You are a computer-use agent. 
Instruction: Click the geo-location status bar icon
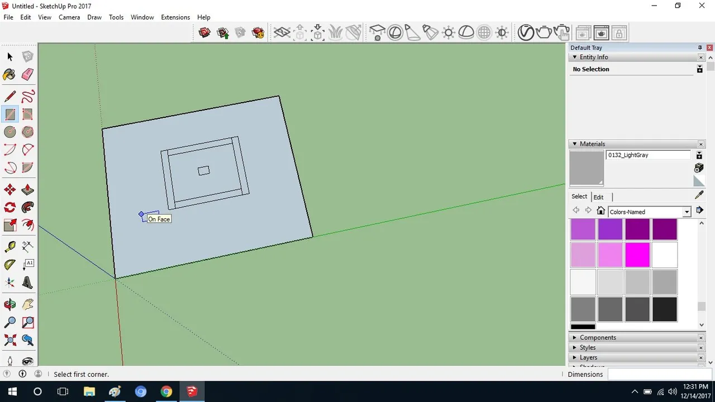point(7,374)
